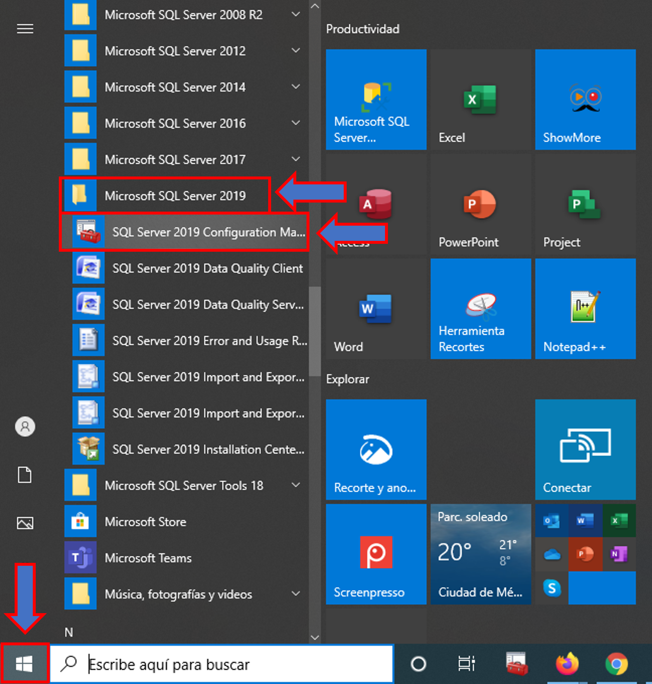652x684 pixels.
Task: Expand the Microsoft SQL Server 2017 folder
Action: pos(296,159)
